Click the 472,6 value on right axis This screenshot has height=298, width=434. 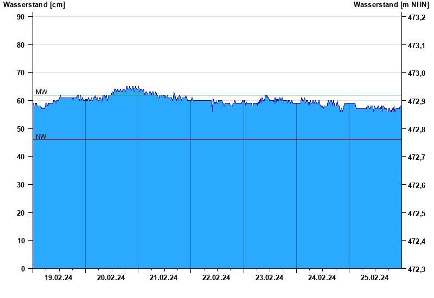point(417,185)
